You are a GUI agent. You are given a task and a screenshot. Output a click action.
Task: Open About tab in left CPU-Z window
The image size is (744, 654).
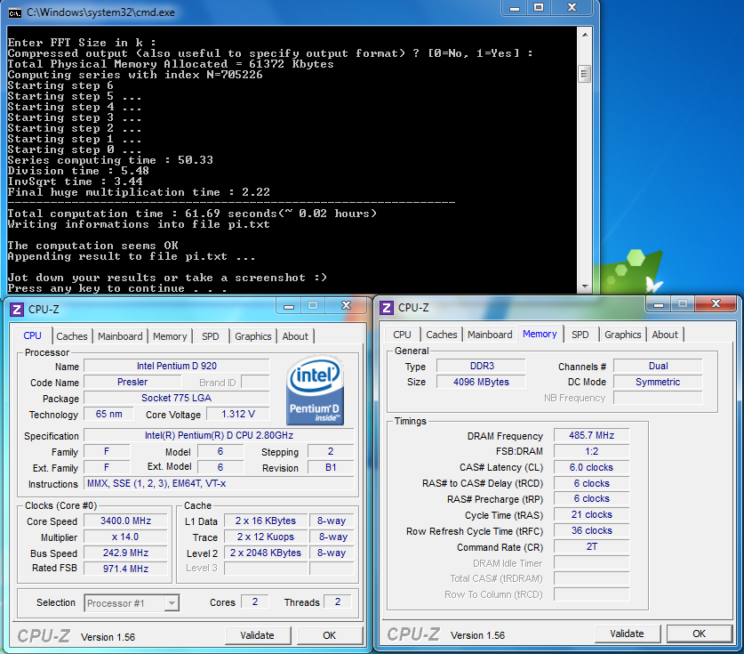(x=295, y=336)
